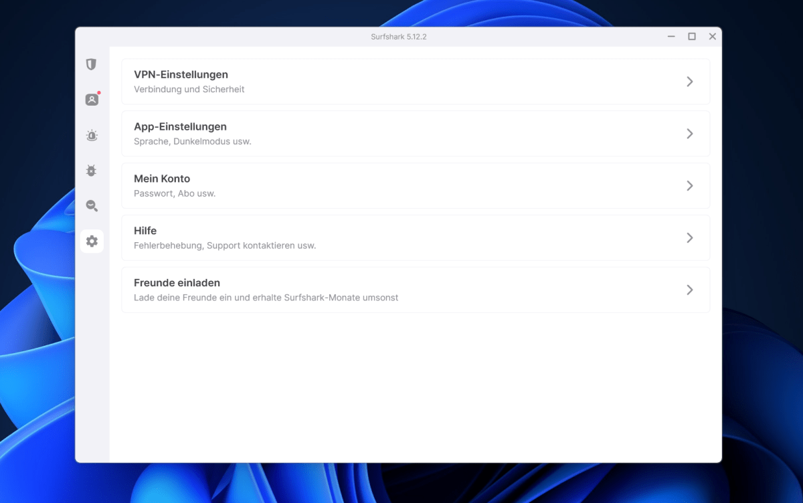Select the Settings gear icon in sidebar

point(92,241)
